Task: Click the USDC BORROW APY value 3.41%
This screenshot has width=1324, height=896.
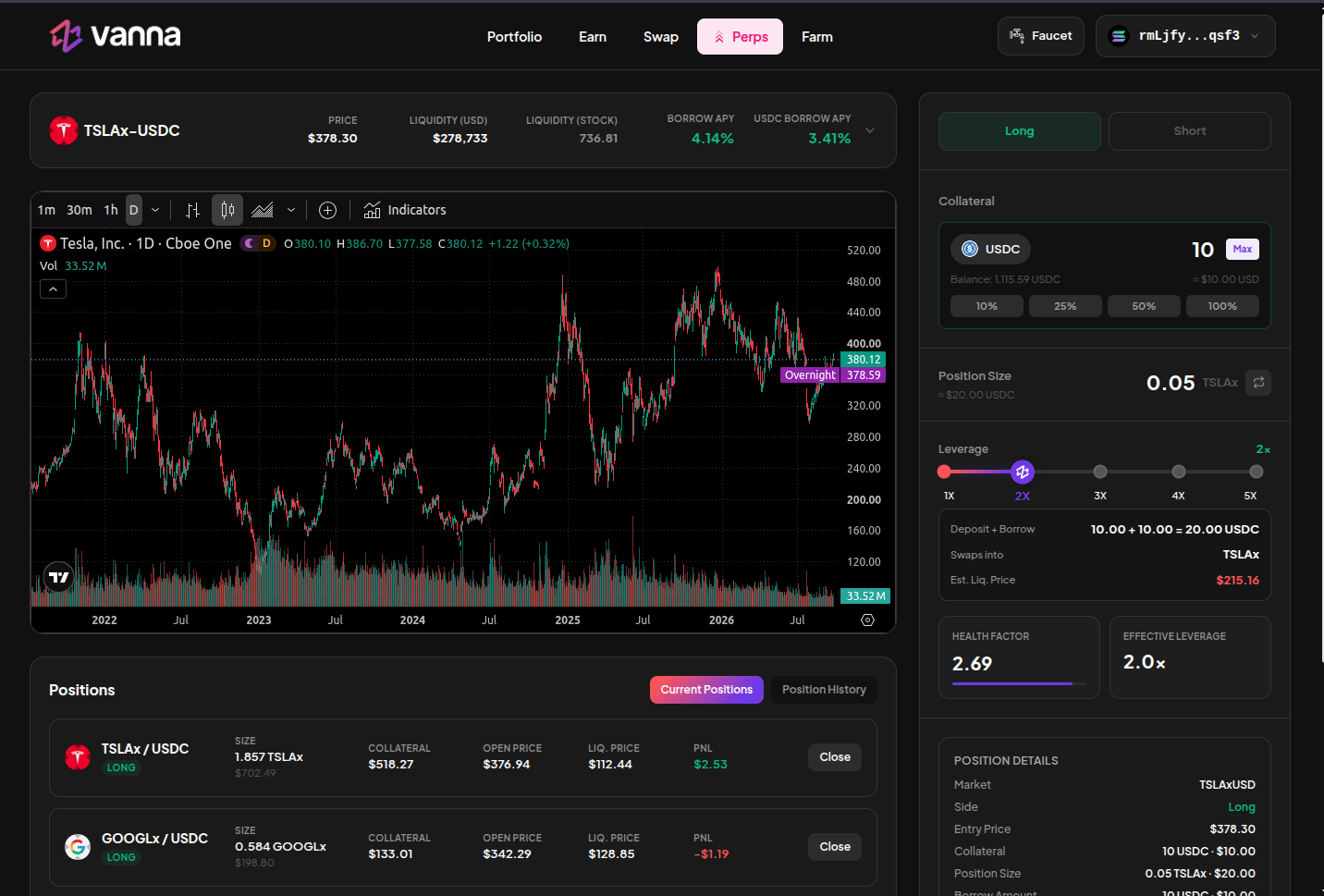Action: [x=829, y=139]
